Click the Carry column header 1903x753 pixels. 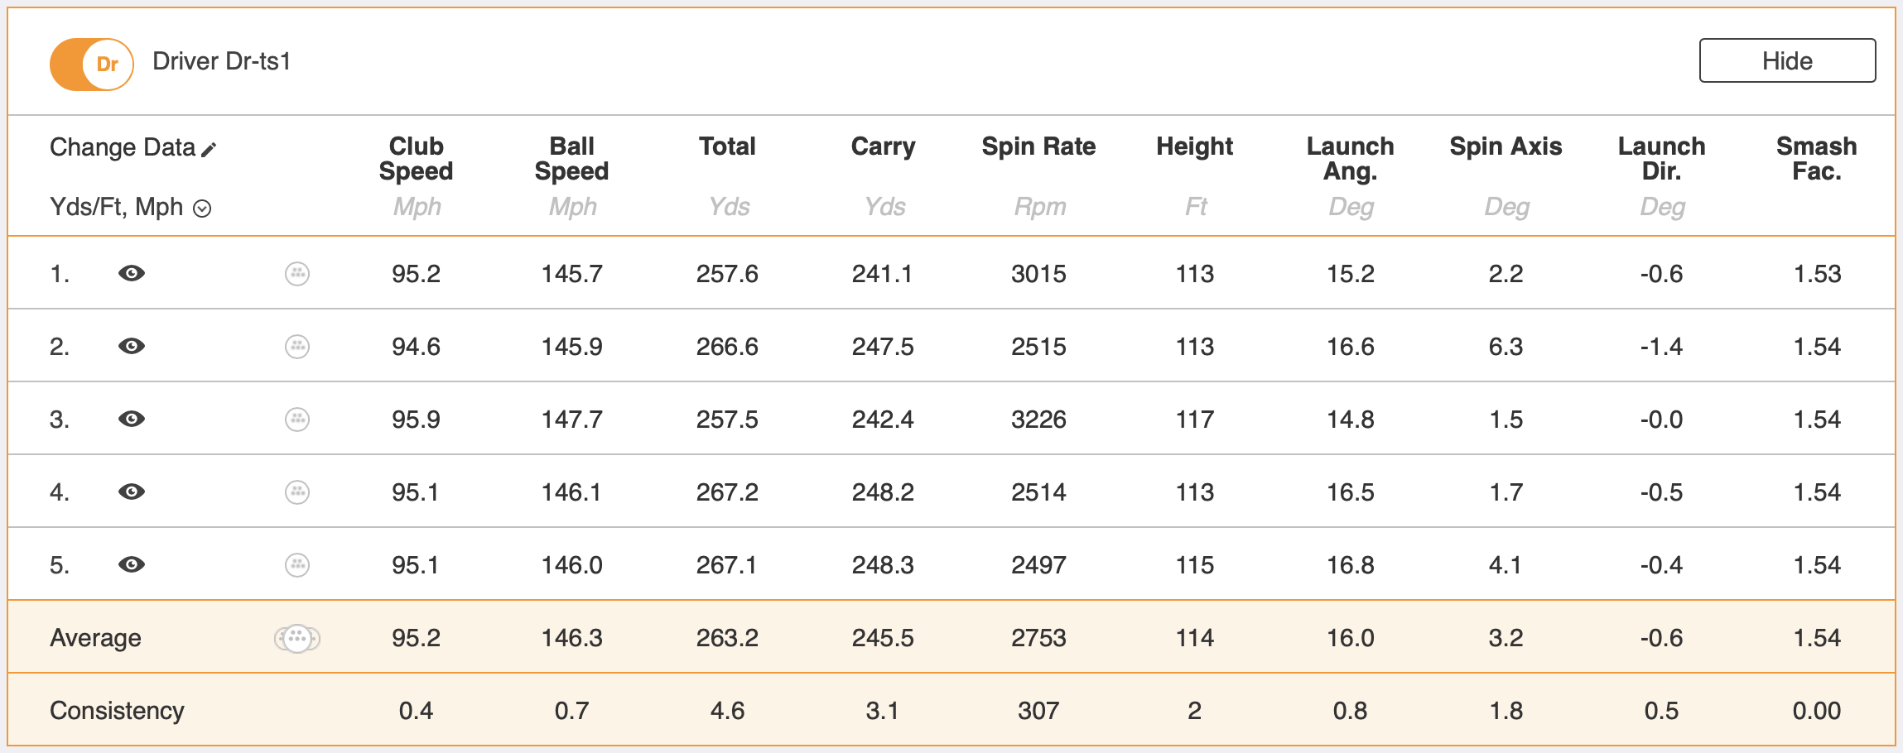883,147
